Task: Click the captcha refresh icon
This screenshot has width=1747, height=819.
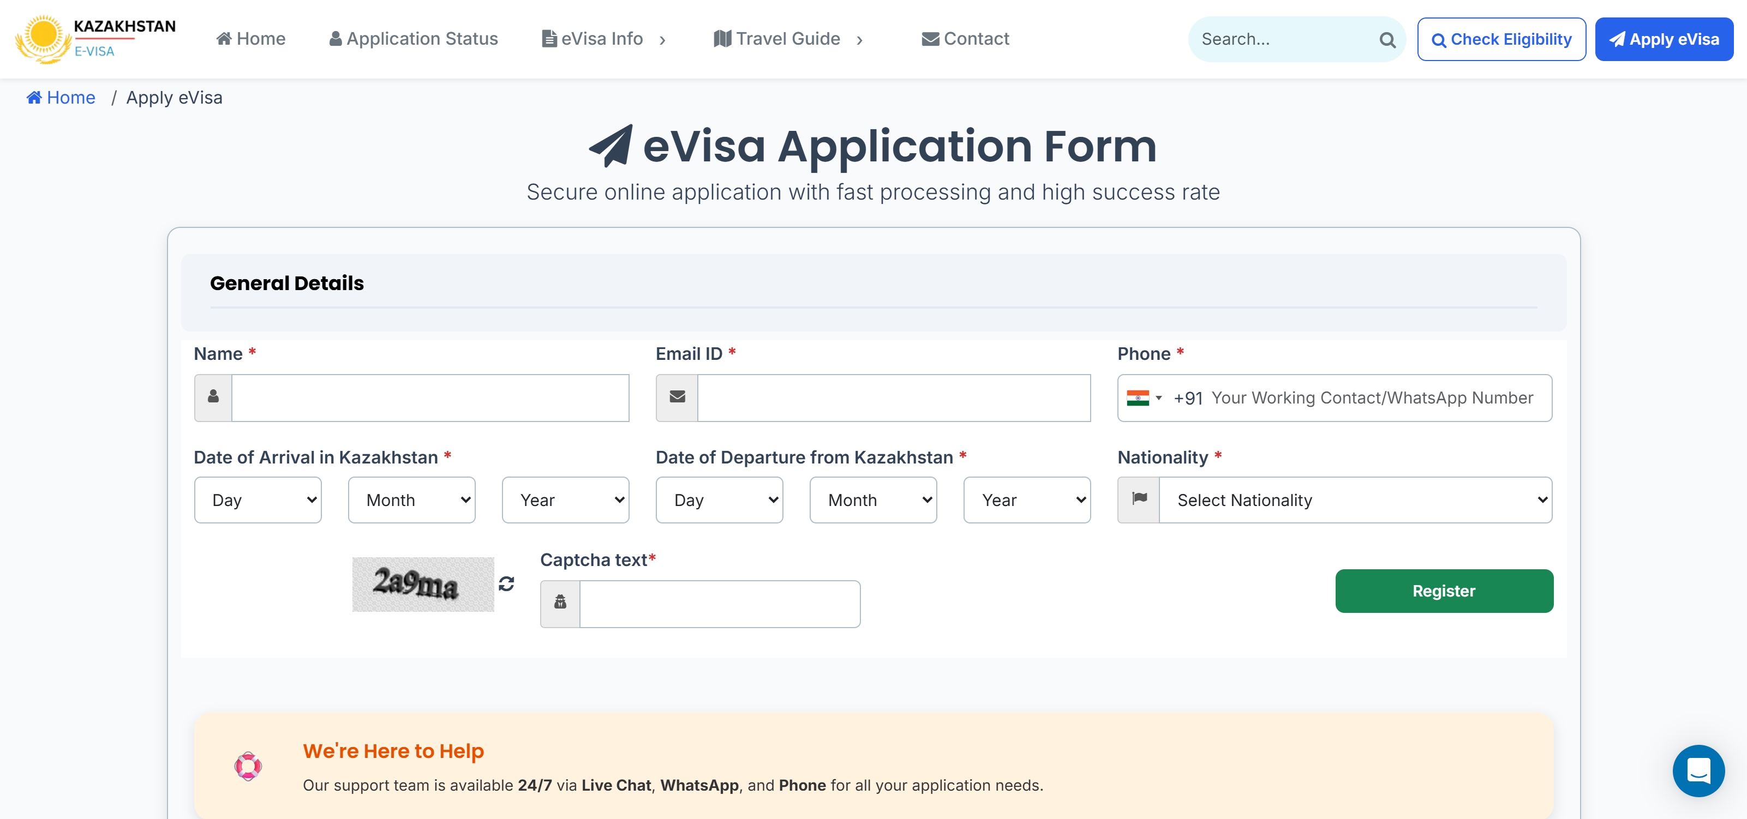Action: click(506, 584)
